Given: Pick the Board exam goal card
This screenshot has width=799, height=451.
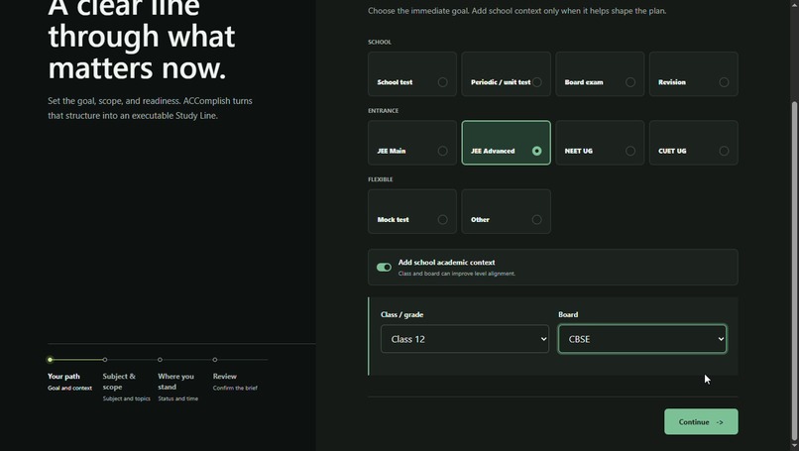Looking at the screenshot, I should pyautogui.click(x=599, y=74).
